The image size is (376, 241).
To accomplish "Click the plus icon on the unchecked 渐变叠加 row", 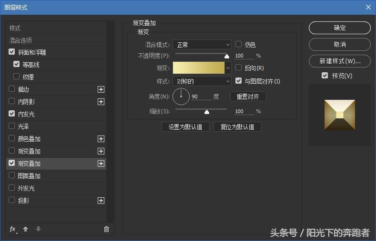I will pos(101,151).
